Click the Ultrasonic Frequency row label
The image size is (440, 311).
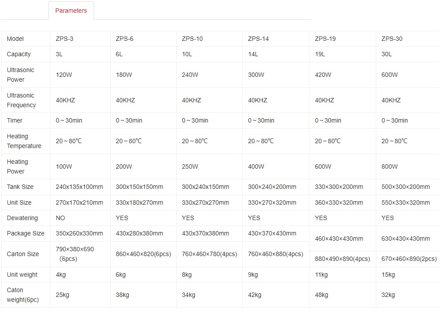click(x=21, y=100)
